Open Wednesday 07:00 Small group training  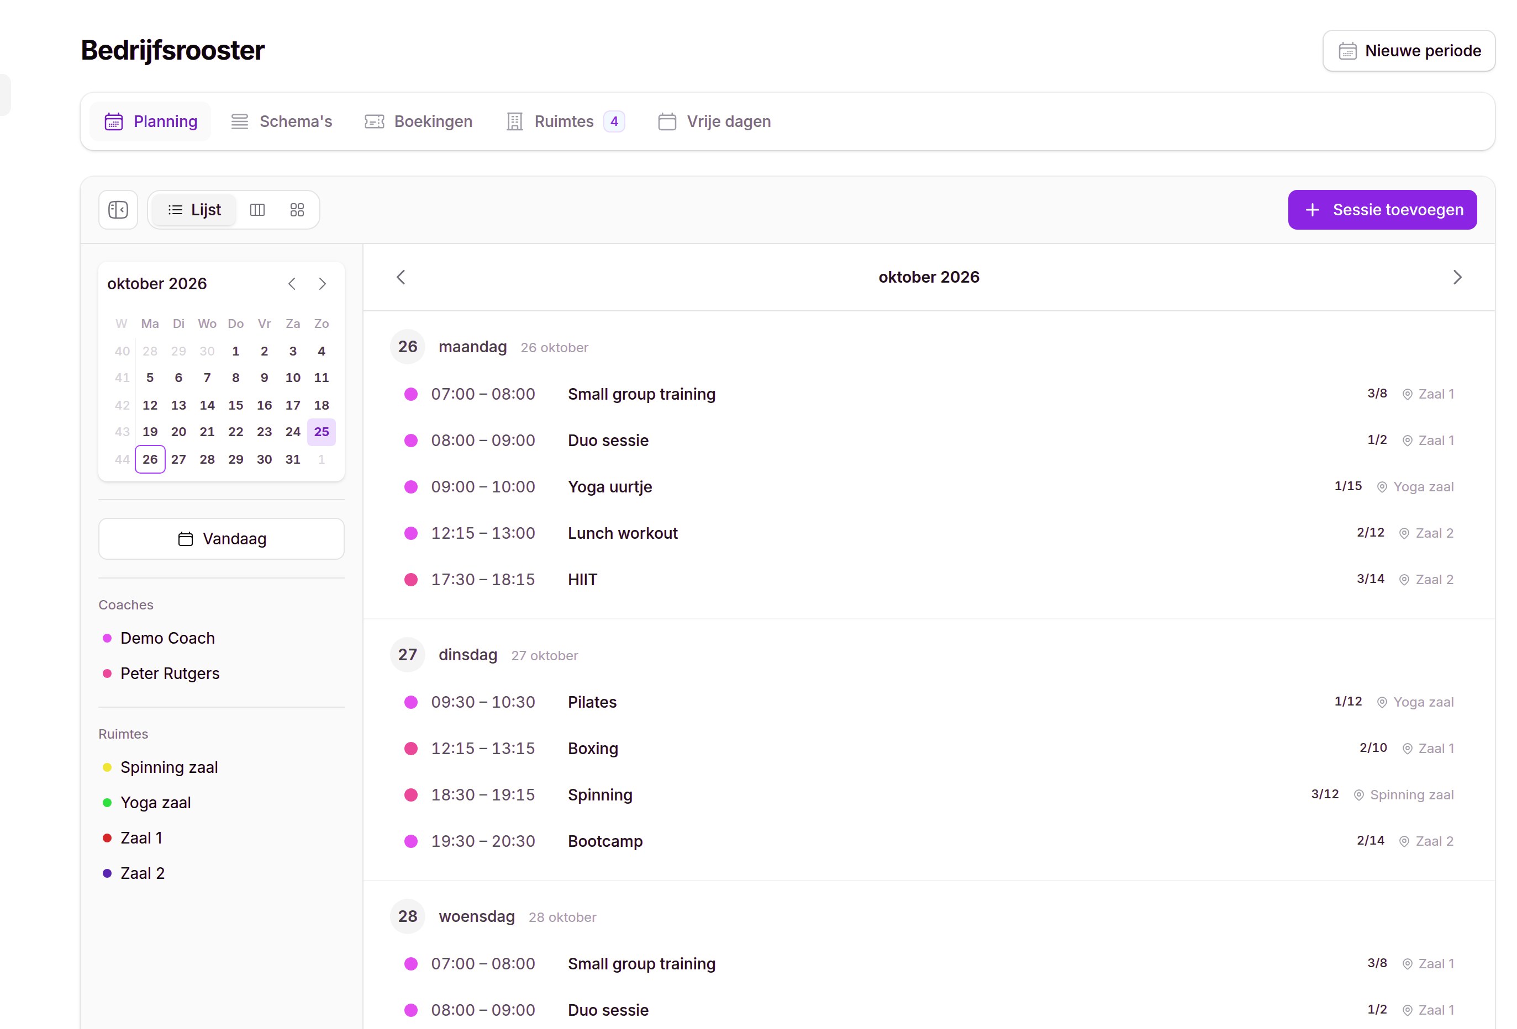928,963
